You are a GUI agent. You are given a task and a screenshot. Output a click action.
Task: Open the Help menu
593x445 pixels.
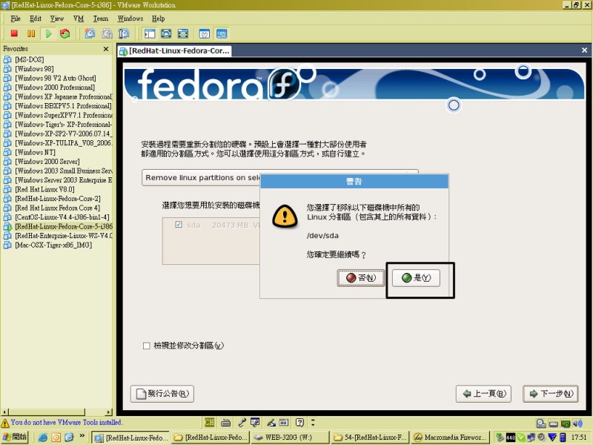[x=158, y=19]
